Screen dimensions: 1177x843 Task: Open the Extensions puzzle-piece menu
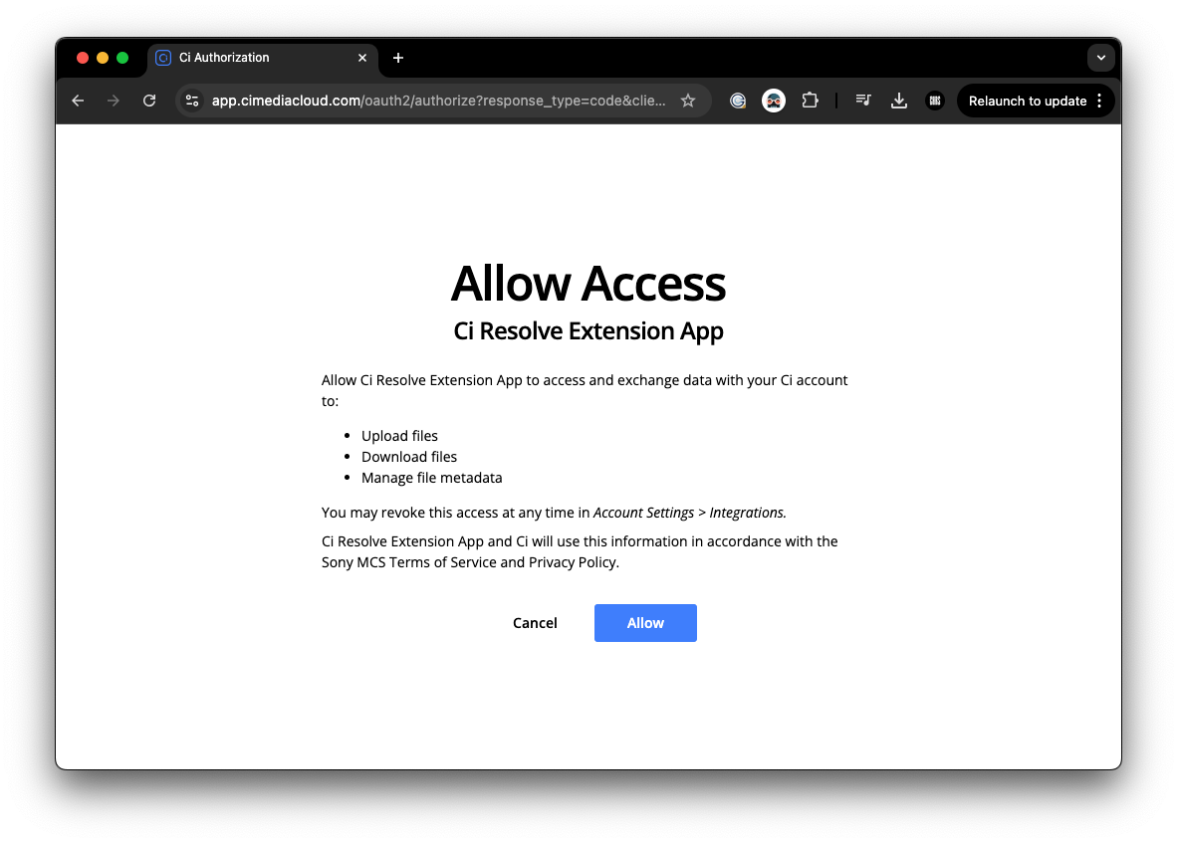click(810, 101)
